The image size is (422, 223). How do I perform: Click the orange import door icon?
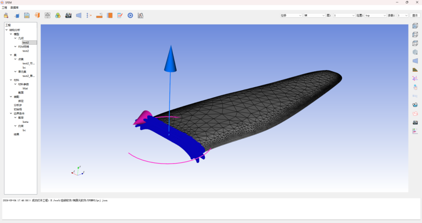coord(37,15)
